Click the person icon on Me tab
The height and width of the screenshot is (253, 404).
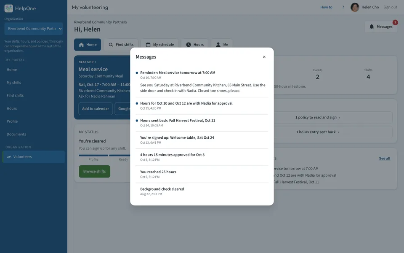pos(218,45)
